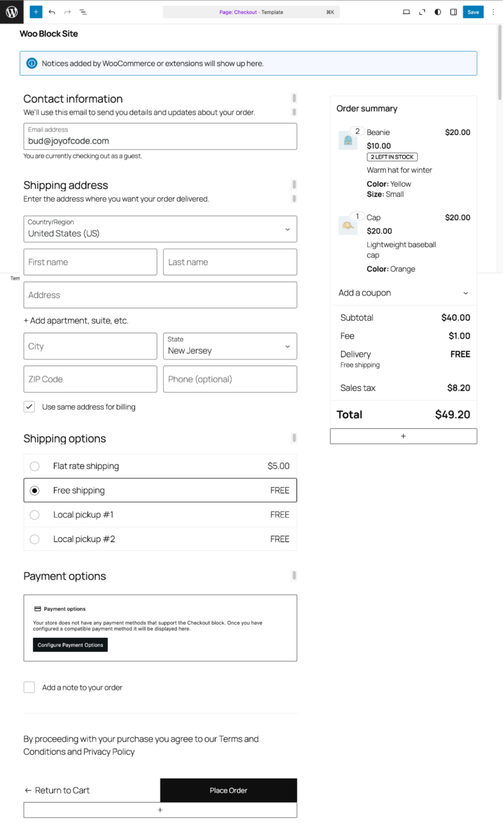The image size is (503, 823).
Task: Open the block inserter with blue plus icon
Action: click(x=35, y=12)
